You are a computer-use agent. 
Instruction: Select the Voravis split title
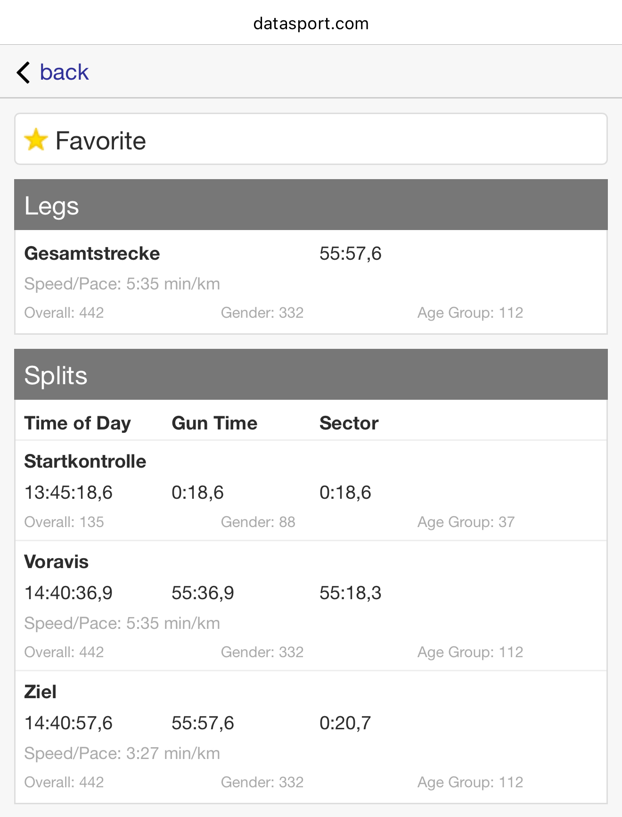57,562
